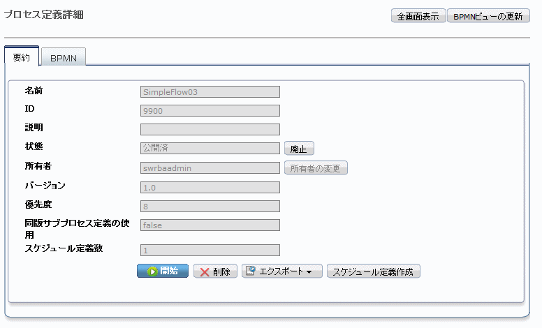Click the スケジュール定義数 field

click(x=210, y=250)
